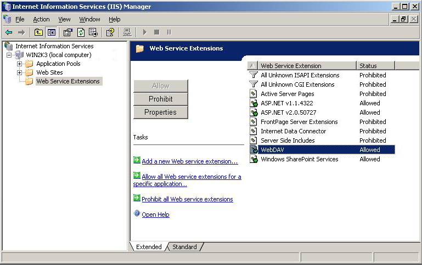Click the Open Help link
Image resolution: width=422 pixels, height=265 pixels.
click(x=155, y=215)
